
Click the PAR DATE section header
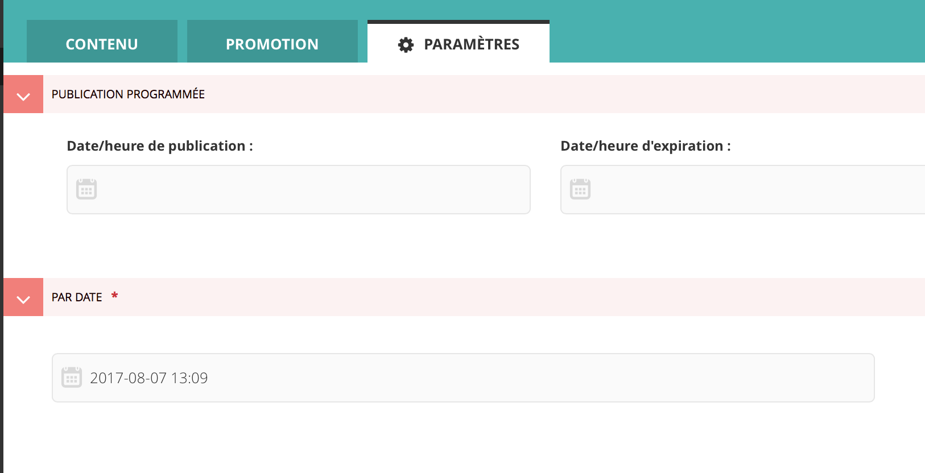[x=76, y=297]
